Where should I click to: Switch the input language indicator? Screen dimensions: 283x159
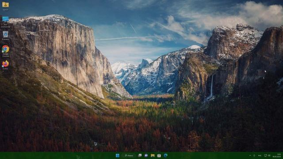260,155
